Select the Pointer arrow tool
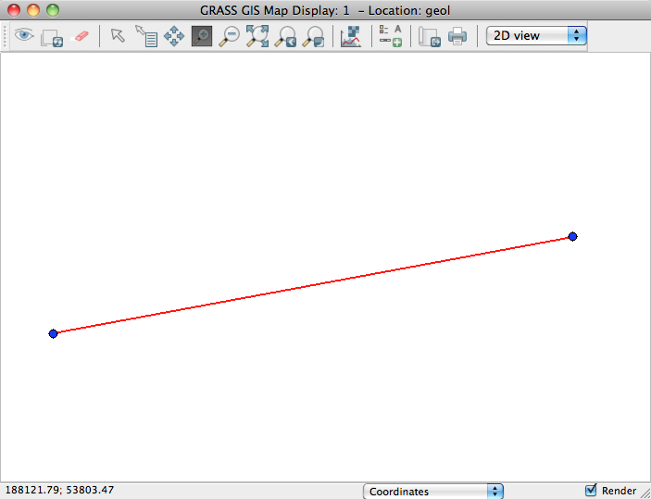The height and width of the screenshot is (499, 651). (x=118, y=36)
